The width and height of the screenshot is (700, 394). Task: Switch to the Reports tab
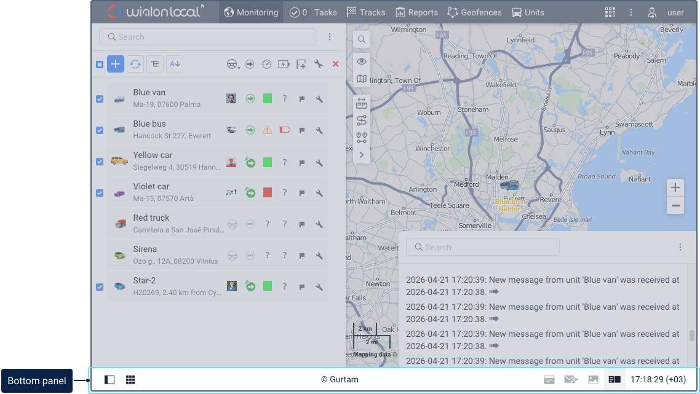tap(416, 12)
